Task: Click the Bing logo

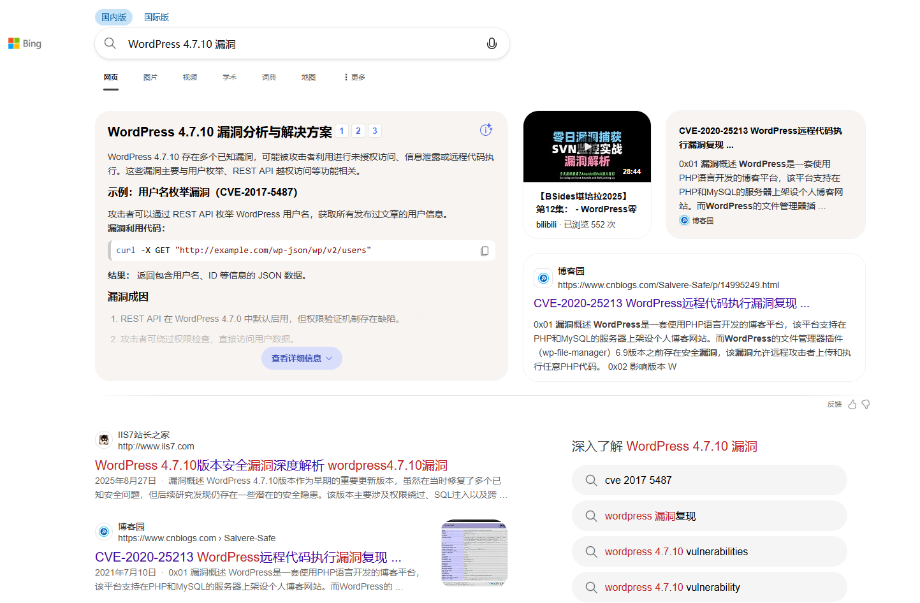Action: [x=25, y=43]
